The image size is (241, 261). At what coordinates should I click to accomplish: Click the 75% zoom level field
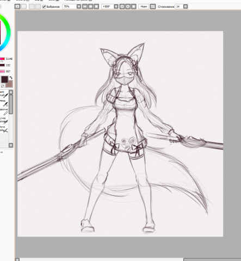pyautogui.click(x=69, y=7)
